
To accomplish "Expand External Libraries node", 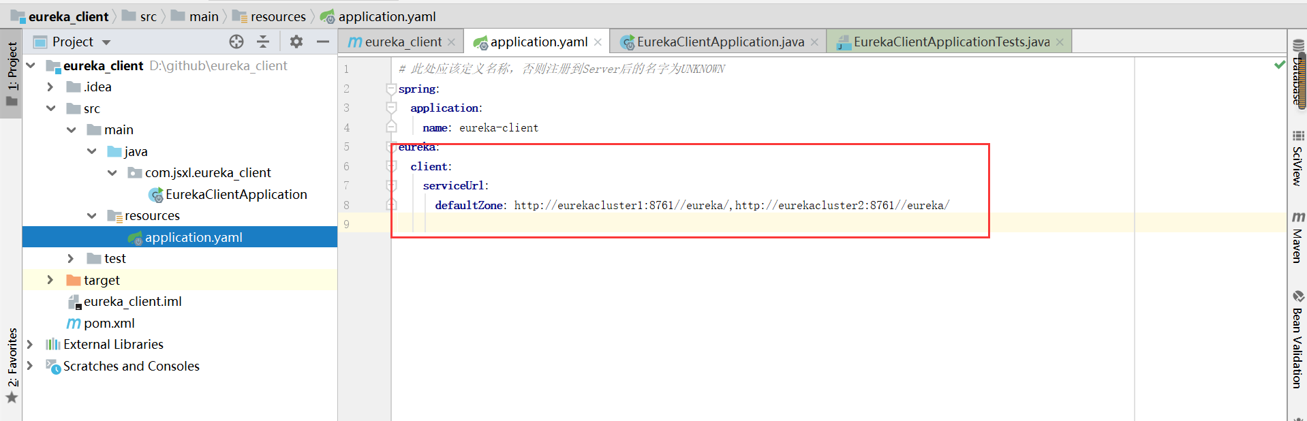I will [x=30, y=344].
